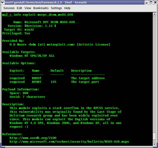
Task: Click the '$Revision: 1.12 $' version text
Action: tap(40, 26)
